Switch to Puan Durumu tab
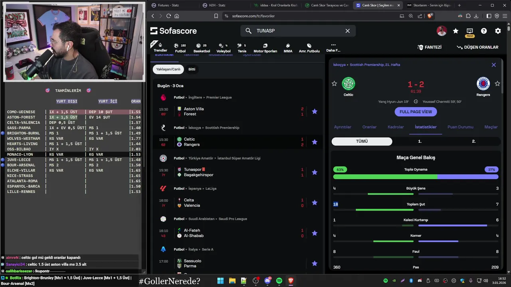Screen dimensions: 511x287 pyautogui.click(x=460, y=127)
